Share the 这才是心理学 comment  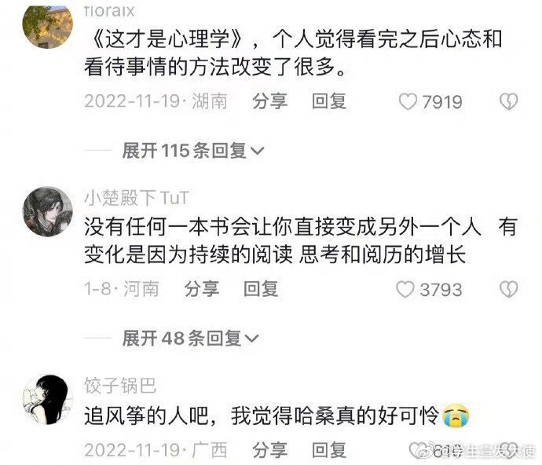click(x=270, y=101)
